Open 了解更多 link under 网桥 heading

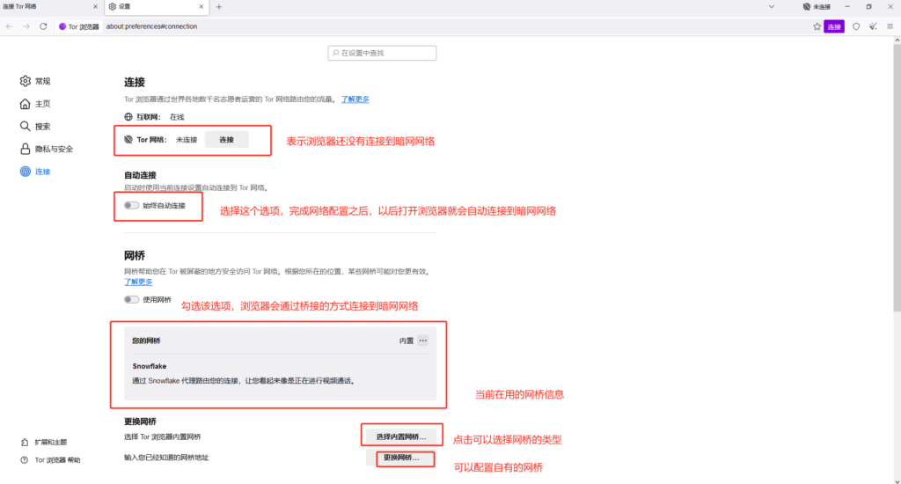(x=138, y=282)
